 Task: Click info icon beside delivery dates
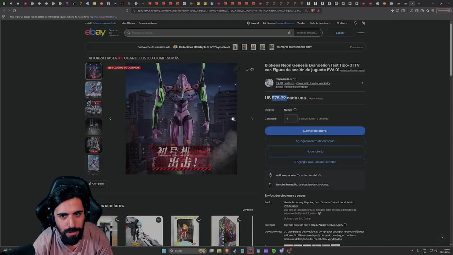tap(345, 225)
